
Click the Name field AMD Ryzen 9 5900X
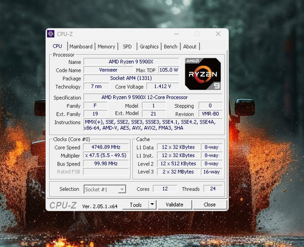click(x=131, y=61)
